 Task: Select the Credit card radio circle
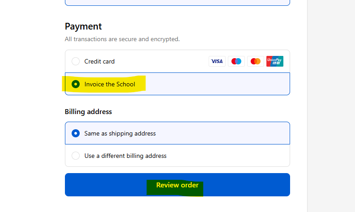pyautogui.click(x=76, y=61)
